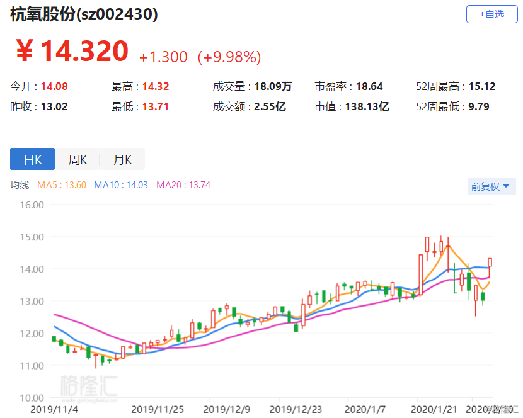Screen dimensions: 523x418
Task: Click the 成交量 18.09万 volume figure
Action: tap(269, 86)
